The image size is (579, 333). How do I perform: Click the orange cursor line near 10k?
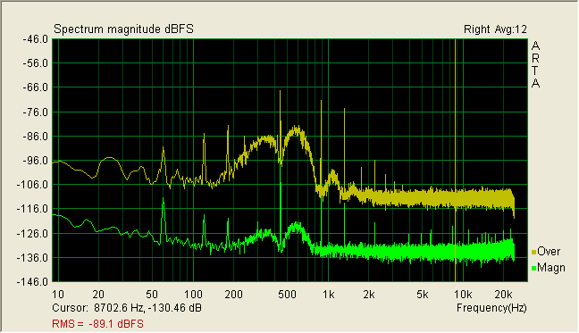point(456,161)
